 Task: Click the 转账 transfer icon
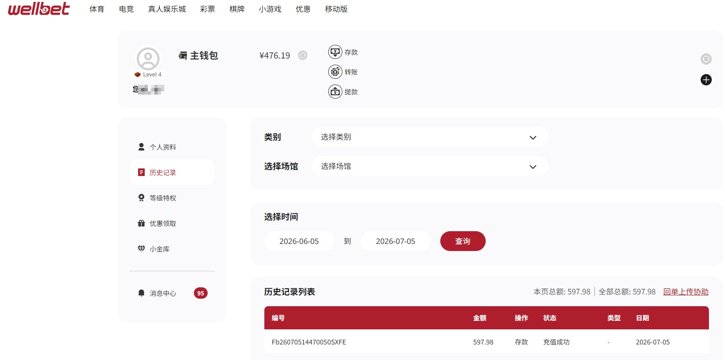335,72
